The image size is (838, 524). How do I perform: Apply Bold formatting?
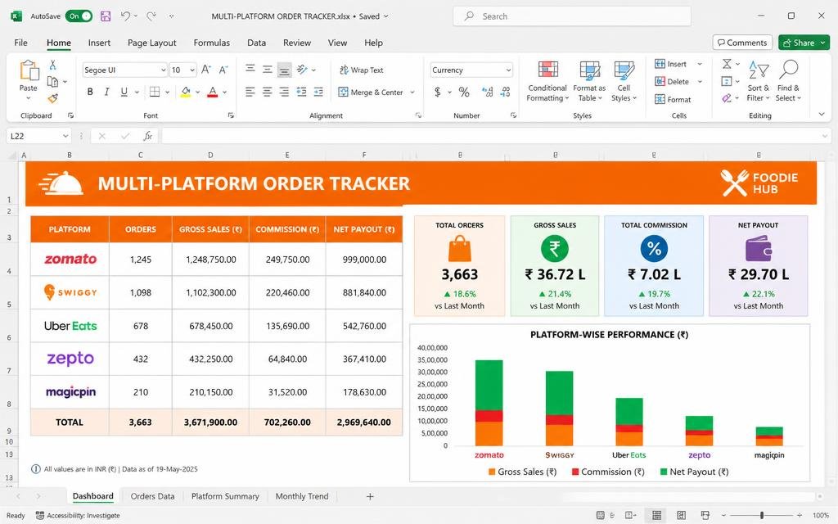click(90, 92)
